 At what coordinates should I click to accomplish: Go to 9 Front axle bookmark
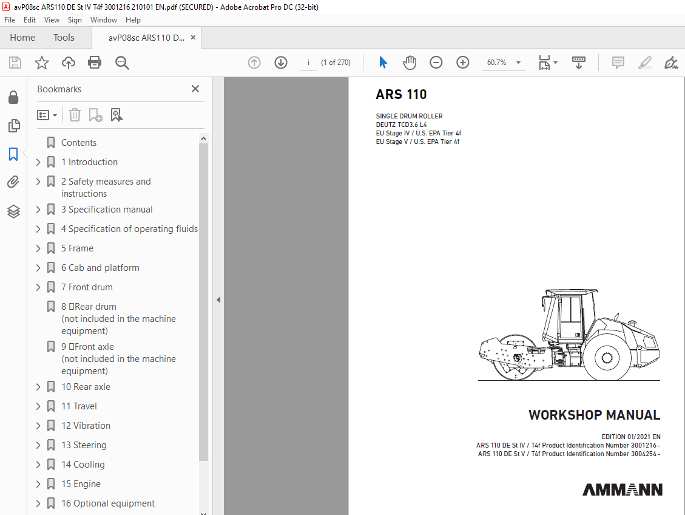pos(118,358)
